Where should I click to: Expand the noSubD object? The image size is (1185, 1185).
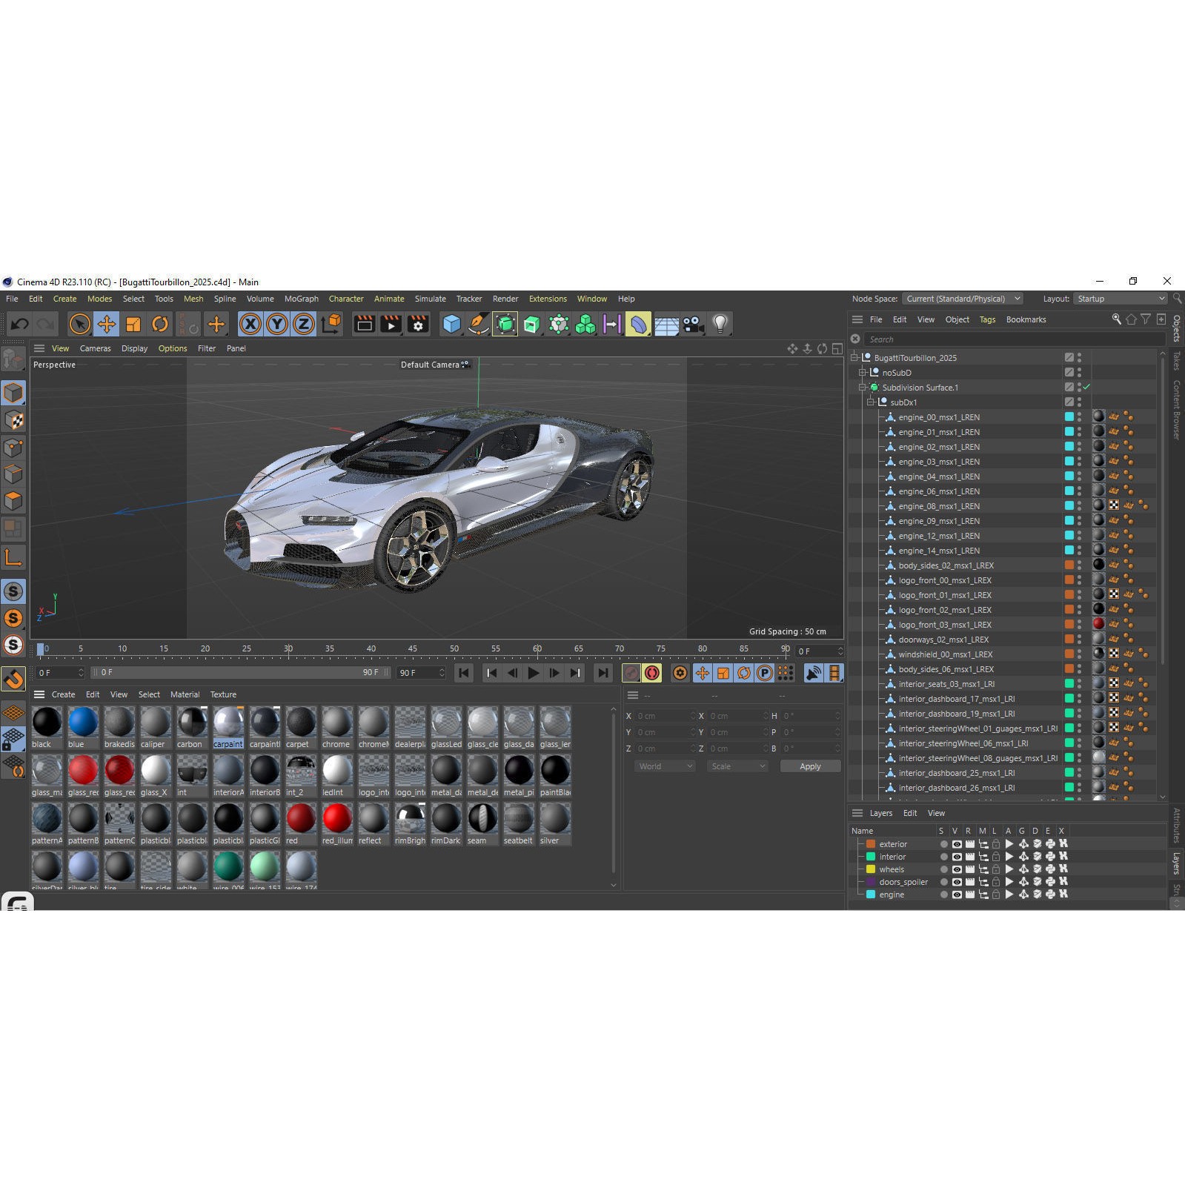point(863,373)
